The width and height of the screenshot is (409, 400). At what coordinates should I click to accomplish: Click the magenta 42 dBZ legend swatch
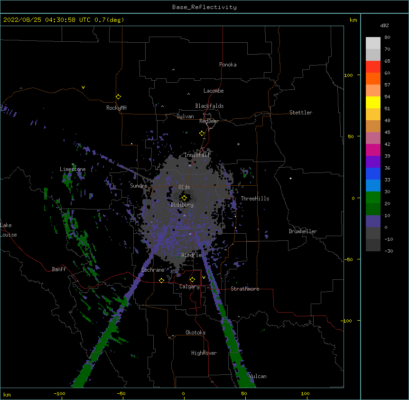[373, 150]
